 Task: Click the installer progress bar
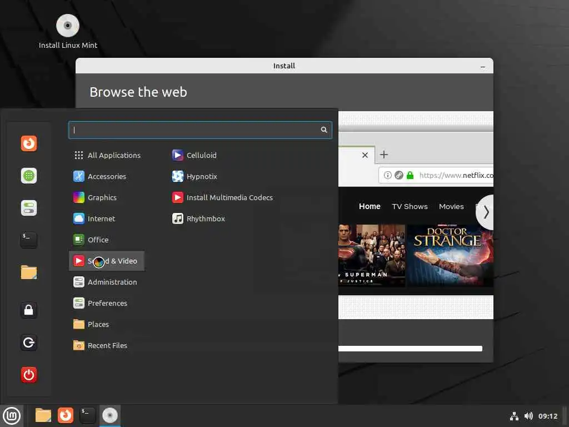point(410,349)
